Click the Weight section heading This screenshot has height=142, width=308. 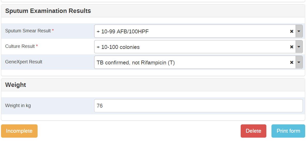click(x=16, y=85)
